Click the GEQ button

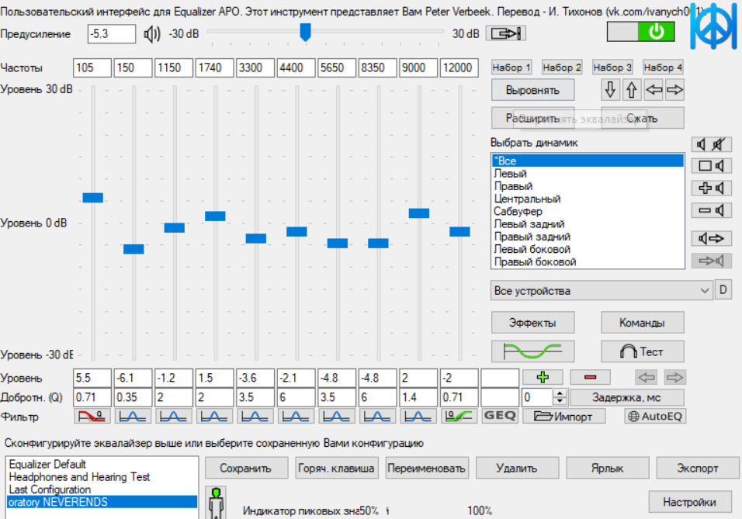500,416
